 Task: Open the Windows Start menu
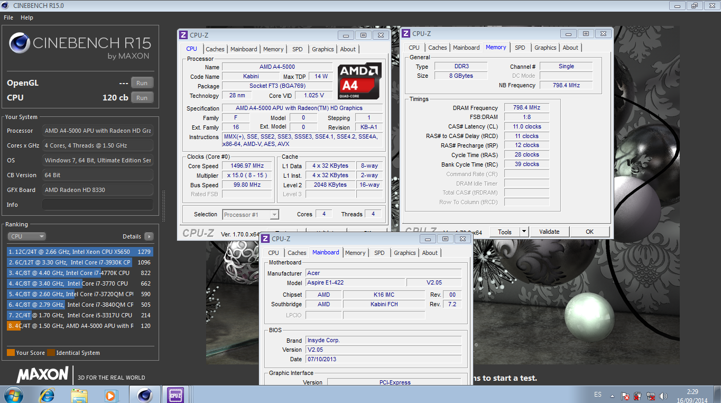click(x=13, y=395)
